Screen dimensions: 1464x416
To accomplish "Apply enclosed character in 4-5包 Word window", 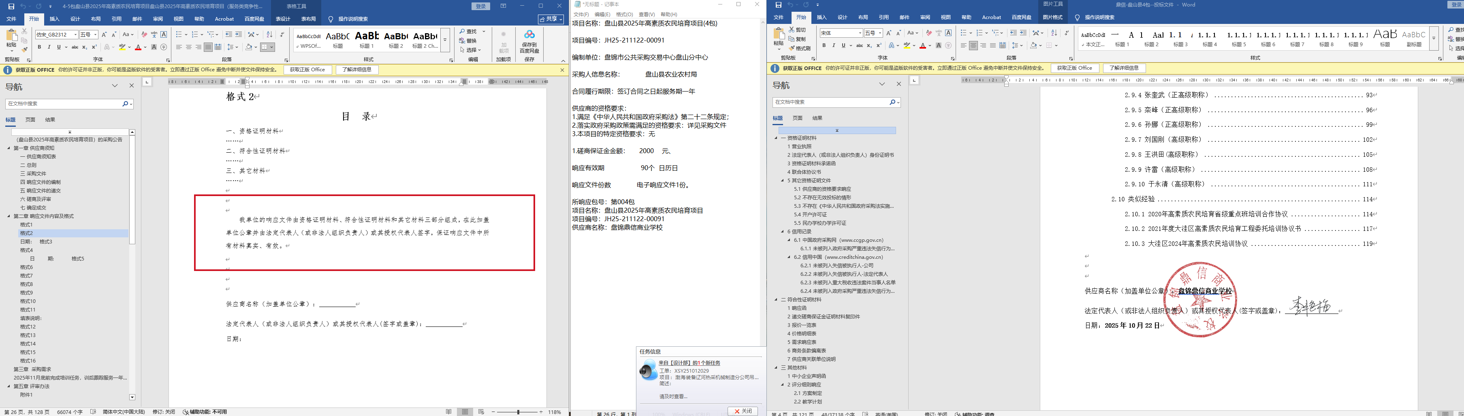I will pos(164,47).
